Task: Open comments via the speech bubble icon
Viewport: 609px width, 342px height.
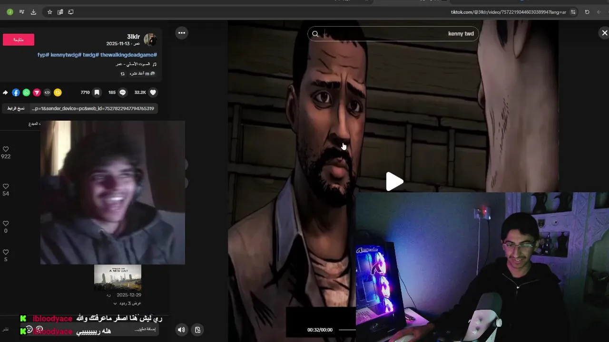Action: tap(123, 93)
